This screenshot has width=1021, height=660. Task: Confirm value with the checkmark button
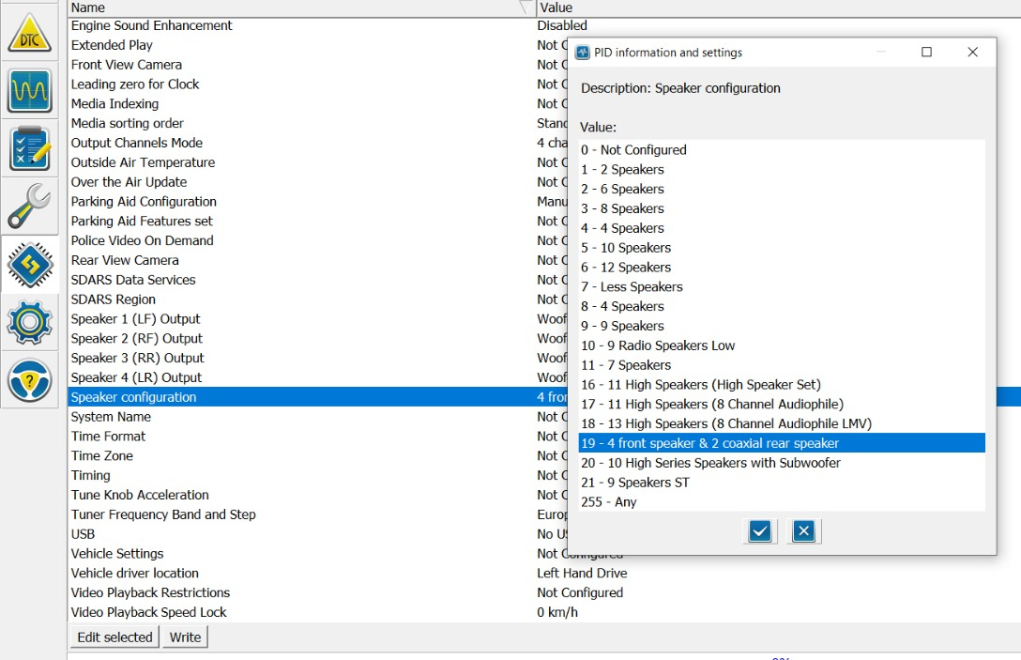pos(760,531)
